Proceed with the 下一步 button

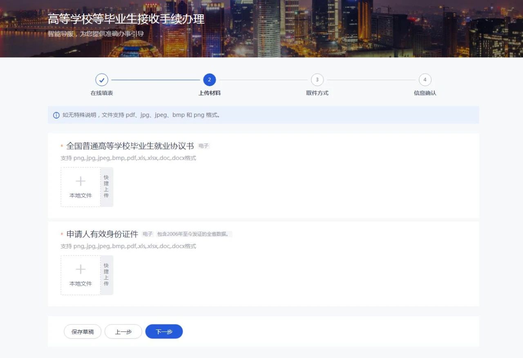point(164,332)
